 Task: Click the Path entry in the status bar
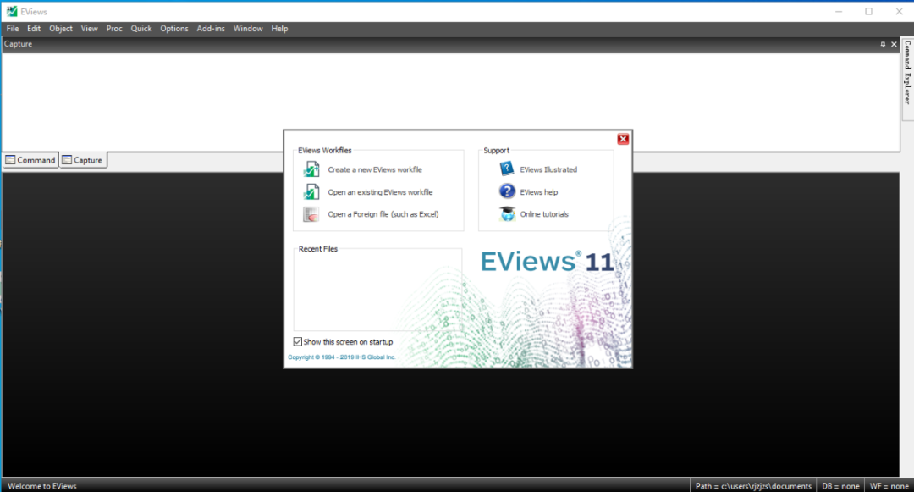(753, 485)
